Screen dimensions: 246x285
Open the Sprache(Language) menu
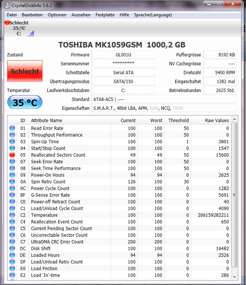[153, 15]
